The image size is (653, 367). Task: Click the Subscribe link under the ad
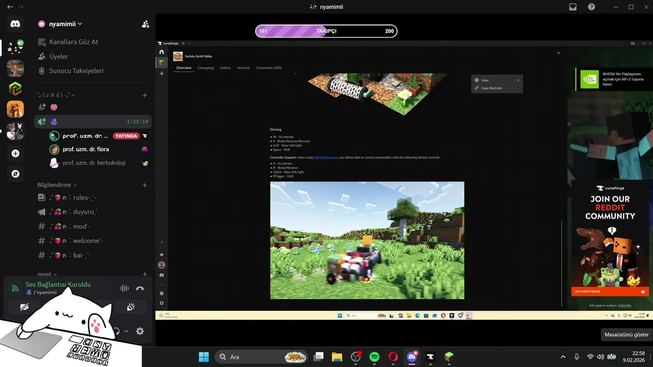pyautogui.click(x=625, y=305)
